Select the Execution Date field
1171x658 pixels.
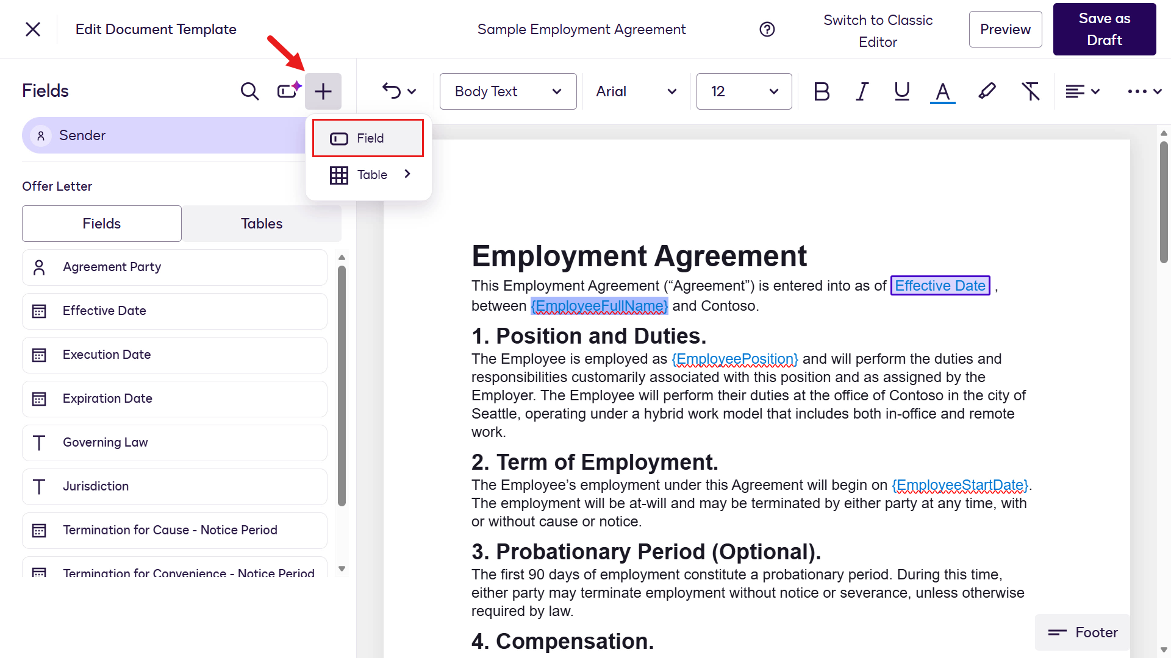[174, 355]
